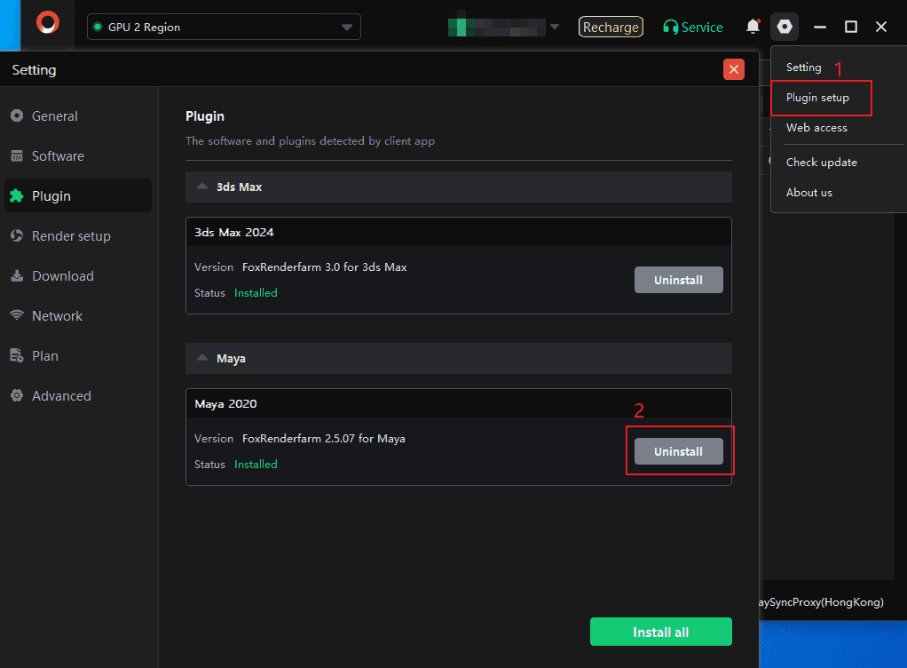Open the Download sidebar icon
This screenshot has width=907, height=668.
click(x=16, y=276)
